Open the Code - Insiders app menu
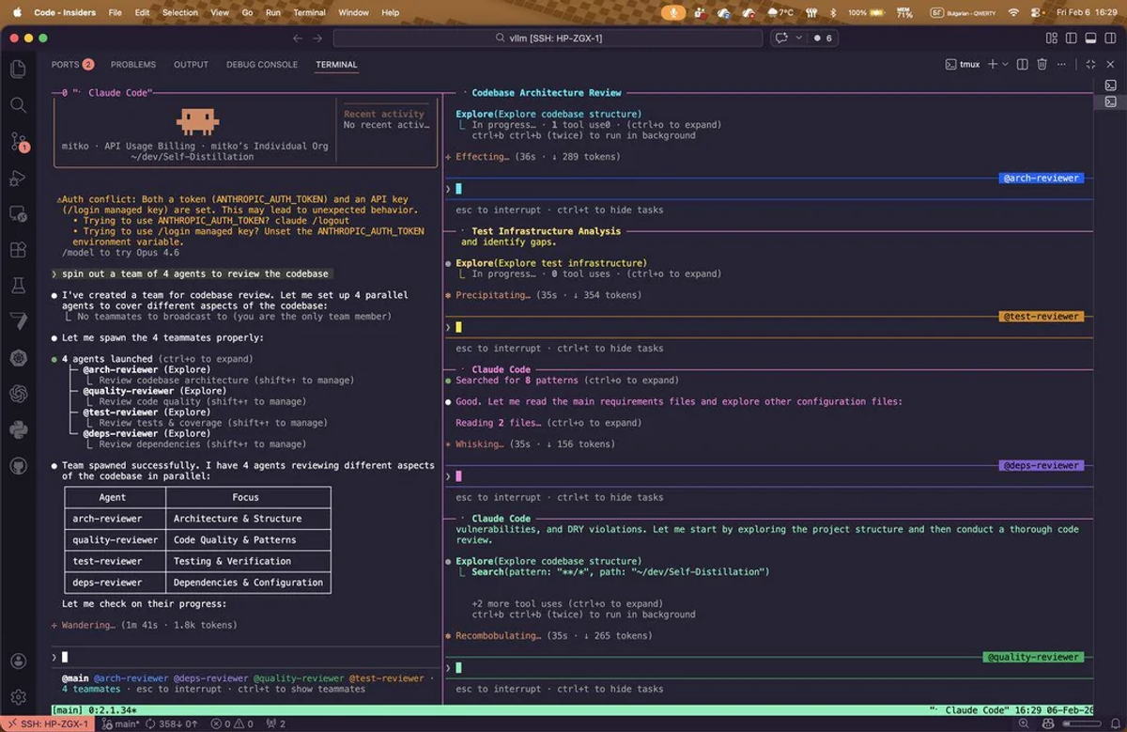 pos(64,12)
